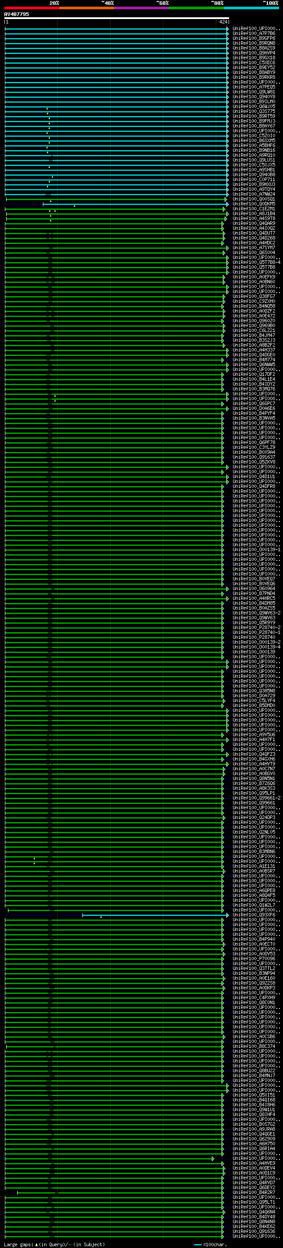
Task: Click hit label UniRef100_B9HXU3
Action: pyautogui.click(x=254, y=184)
